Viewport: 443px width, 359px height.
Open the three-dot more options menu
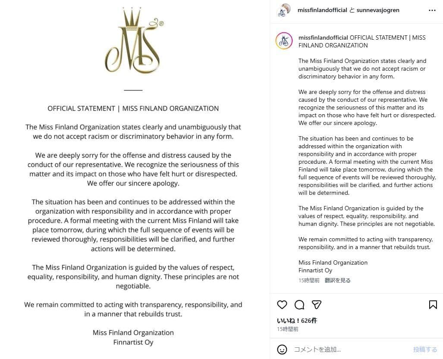click(432, 10)
